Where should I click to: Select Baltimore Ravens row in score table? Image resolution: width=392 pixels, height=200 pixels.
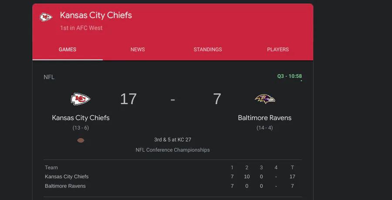(65, 186)
